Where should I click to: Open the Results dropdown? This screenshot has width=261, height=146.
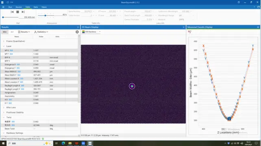coord(24,32)
